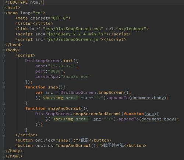
Task: Click the serverApp property key
Action: click(x=47, y=77)
